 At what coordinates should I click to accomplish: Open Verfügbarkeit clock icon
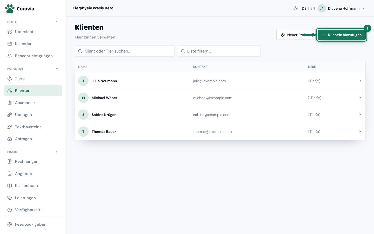[10, 210]
